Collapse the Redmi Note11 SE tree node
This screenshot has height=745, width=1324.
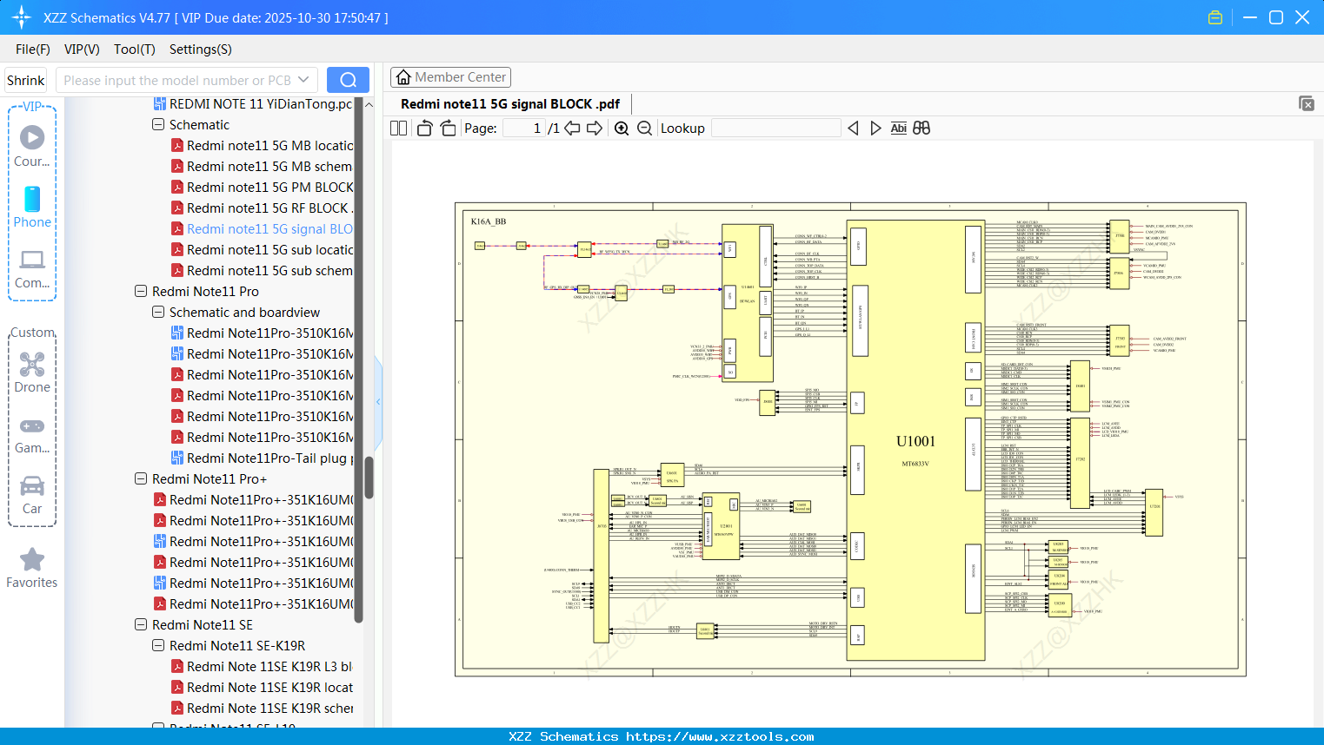click(141, 625)
